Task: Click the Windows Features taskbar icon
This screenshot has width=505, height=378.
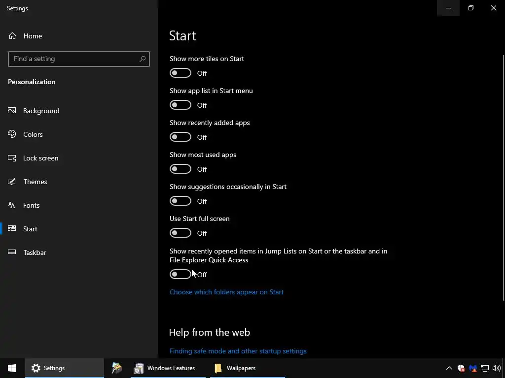Action: pos(139,368)
